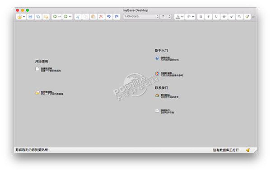This screenshot has width=271, height=172.
Task: Undo with the blue curved arrow
Action: [109, 17]
